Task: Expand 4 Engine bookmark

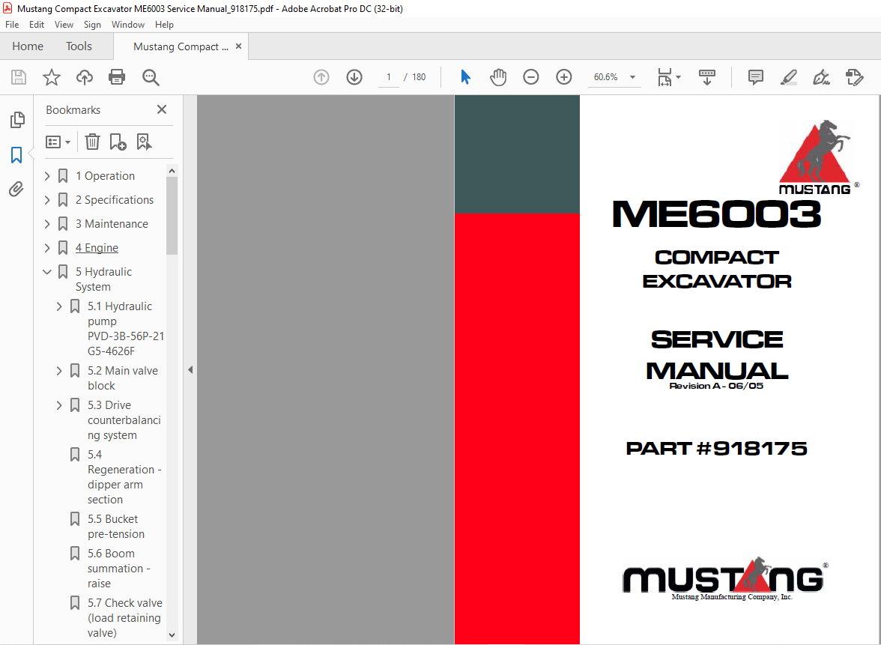Action: point(47,248)
